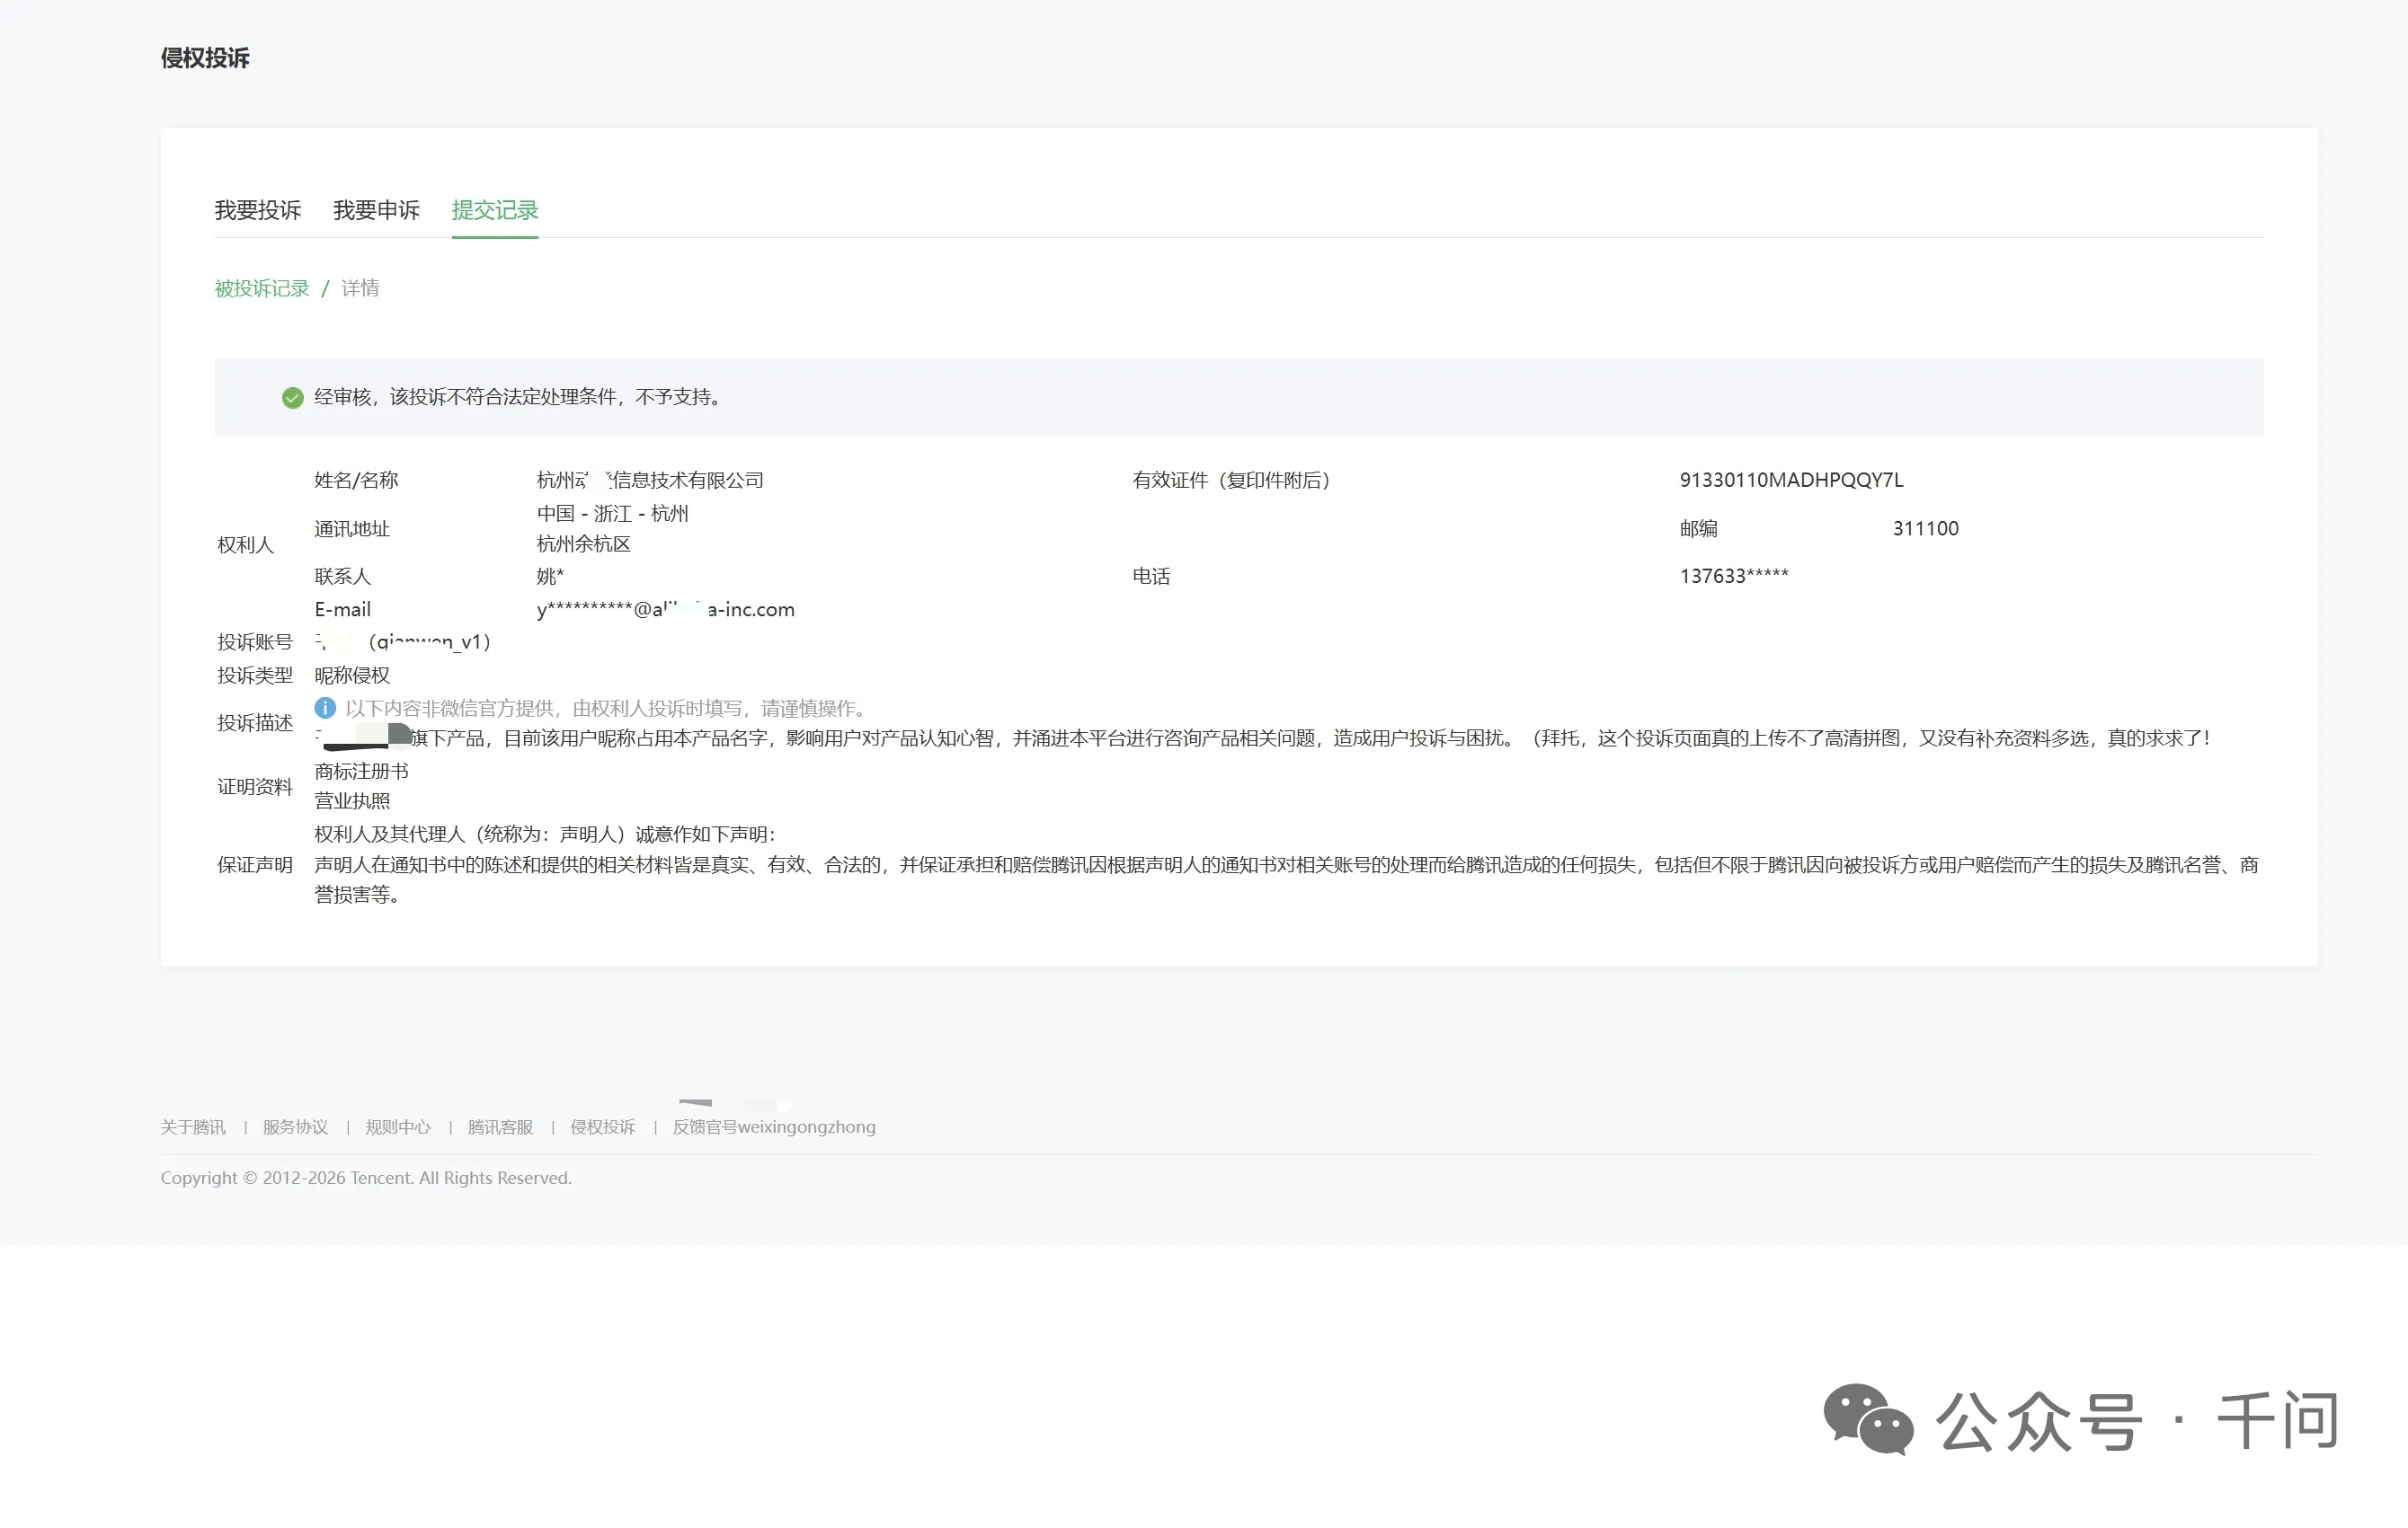This screenshot has height=1528, width=2408.
Task: Click the WeChat logo watermark icon
Action: pos(1867,1419)
